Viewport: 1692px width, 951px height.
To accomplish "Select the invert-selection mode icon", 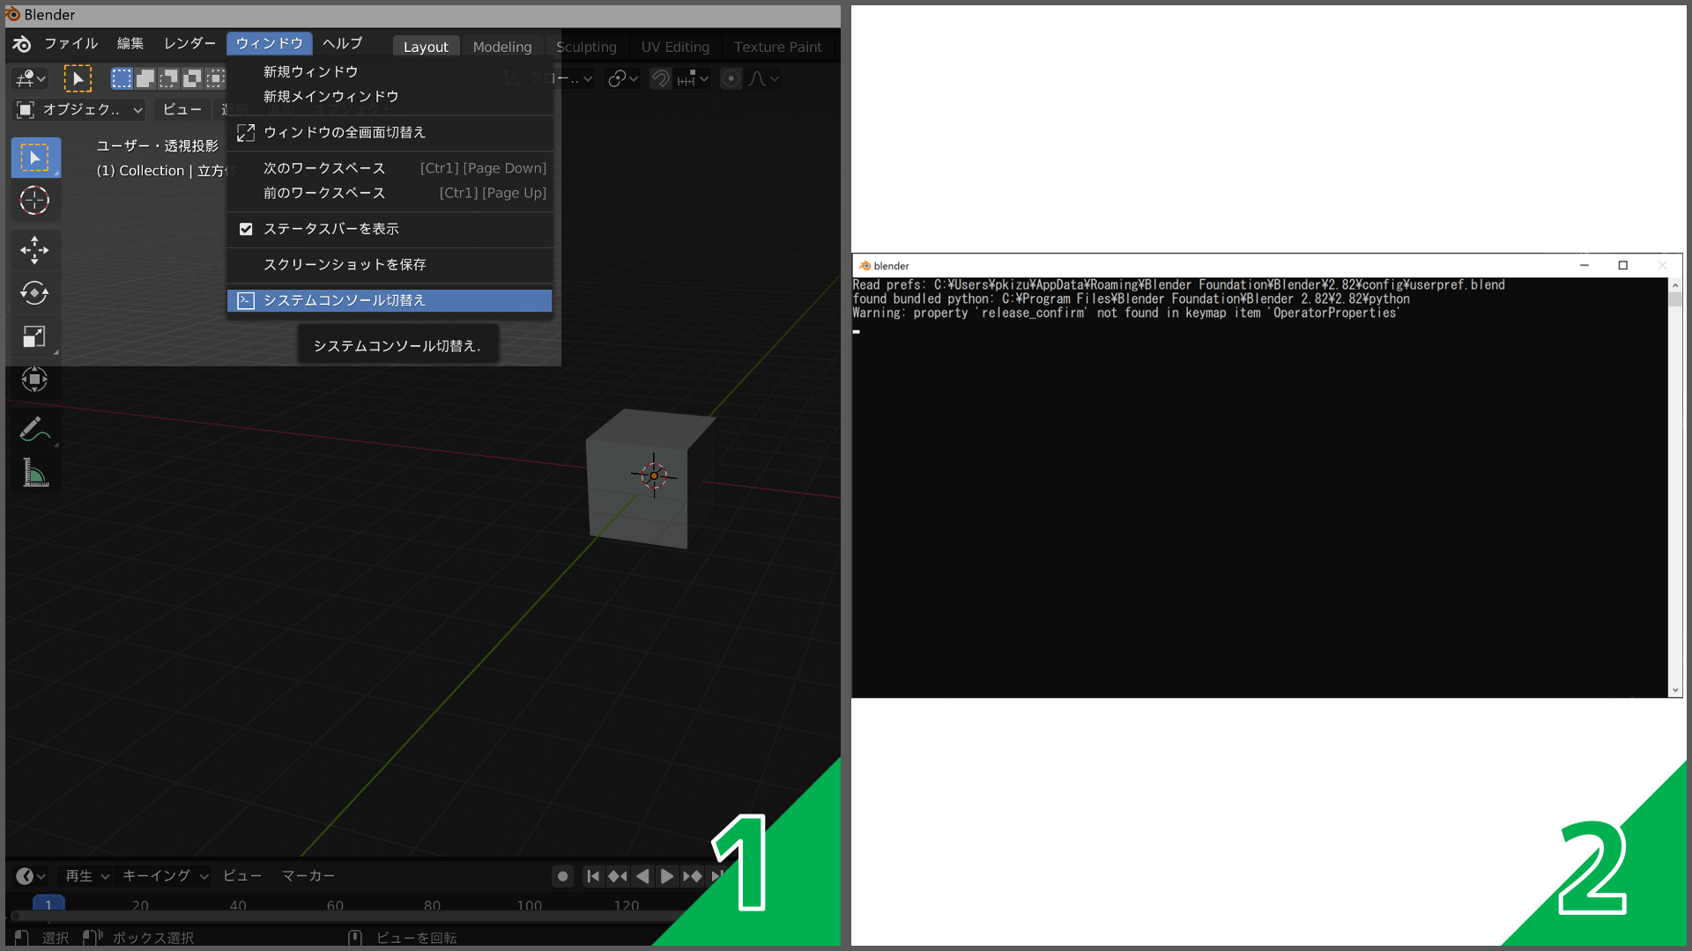I will [x=192, y=78].
